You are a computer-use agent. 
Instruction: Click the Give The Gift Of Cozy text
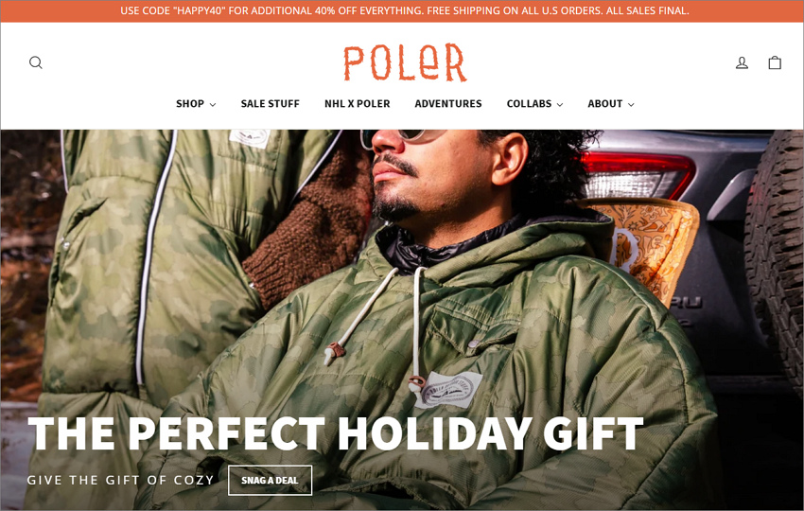point(120,480)
